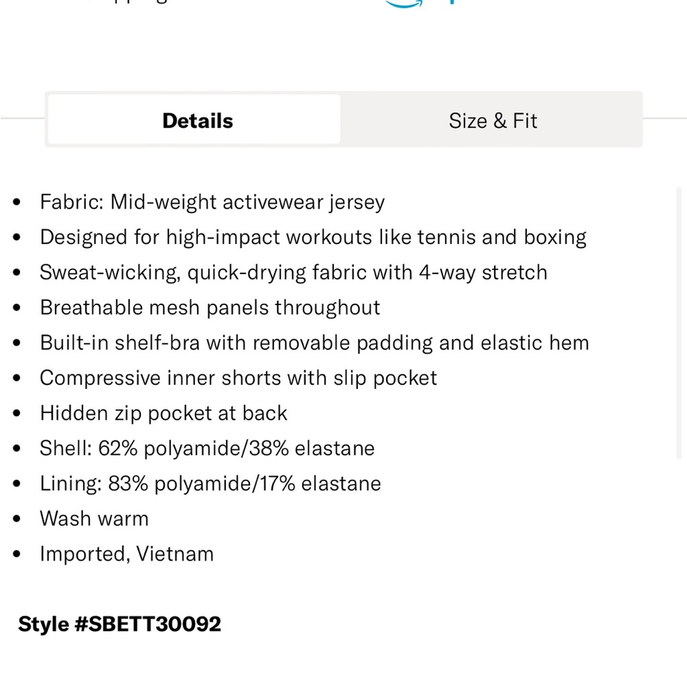Click the sweat-wicking quick-drying fabric line
This screenshot has width=687, height=687.
pyautogui.click(x=293, y=273)
